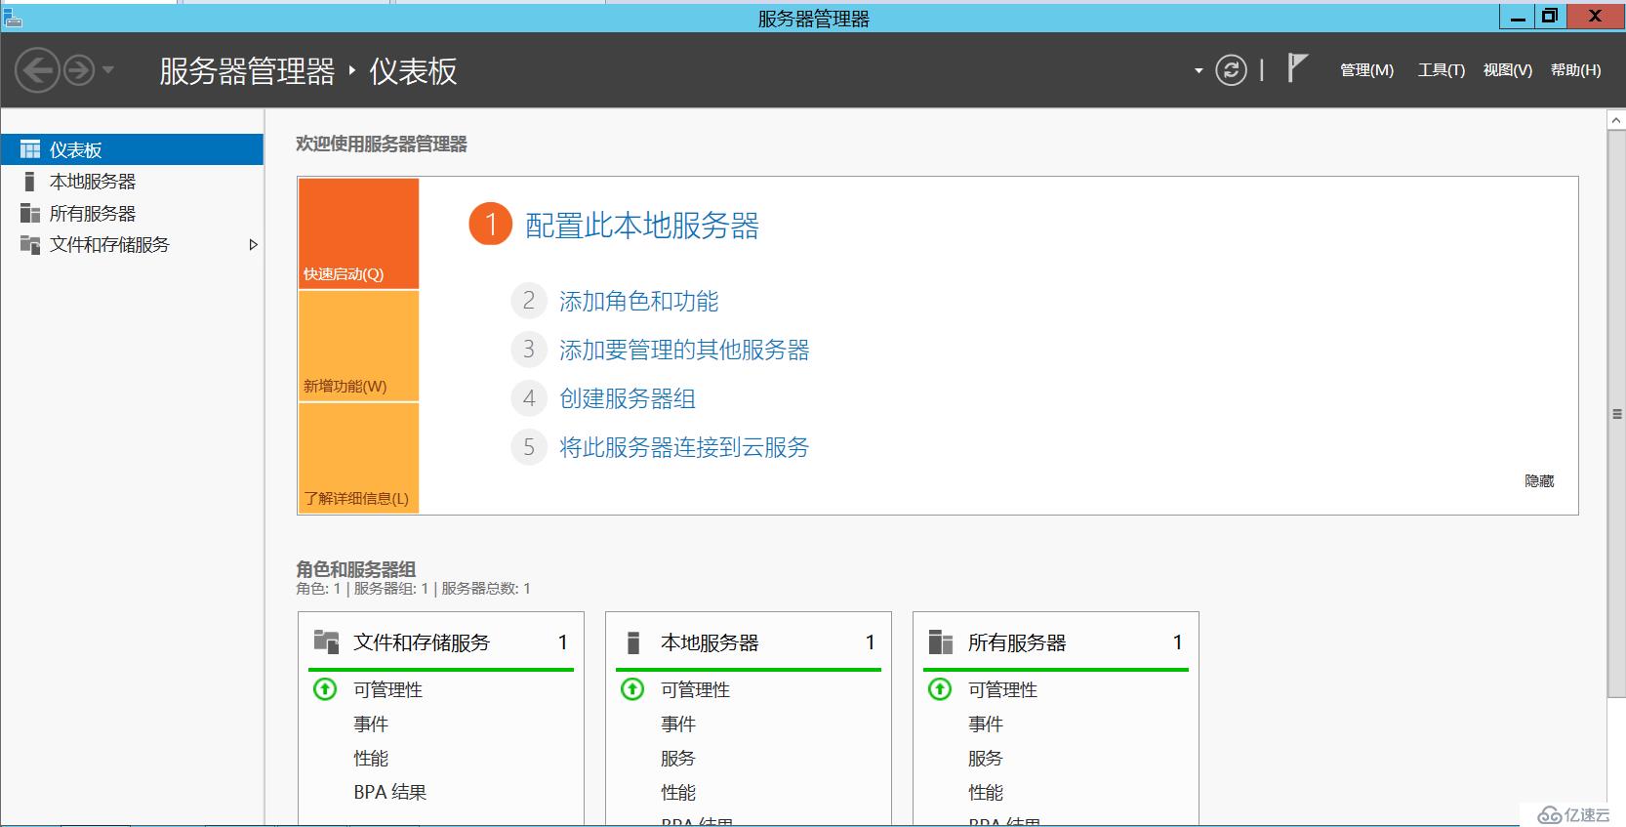Open the 帮助(H) menu

(1575, 70)
